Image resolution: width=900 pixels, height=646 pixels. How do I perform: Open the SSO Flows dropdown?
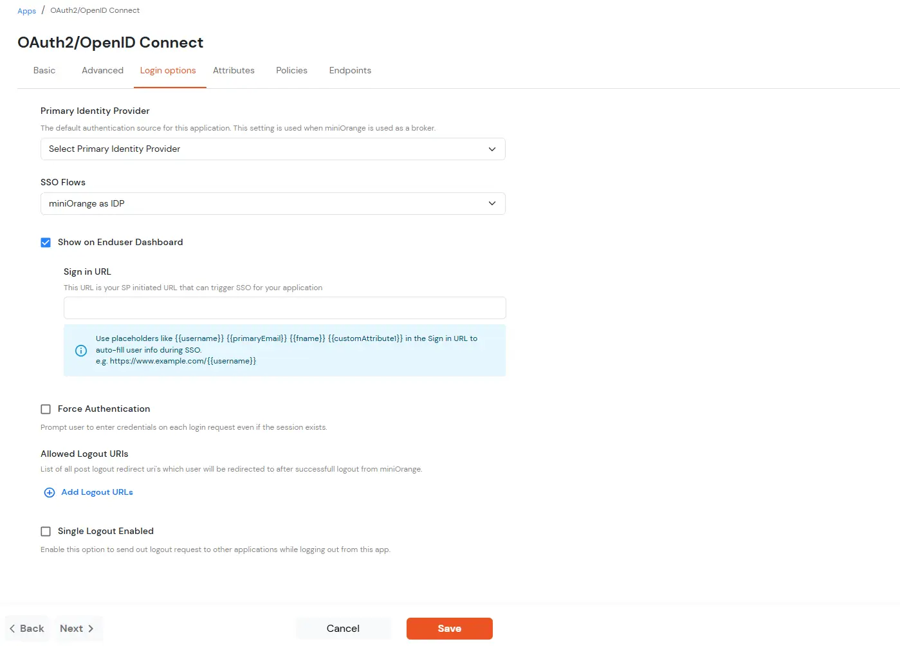coord(272,203)
